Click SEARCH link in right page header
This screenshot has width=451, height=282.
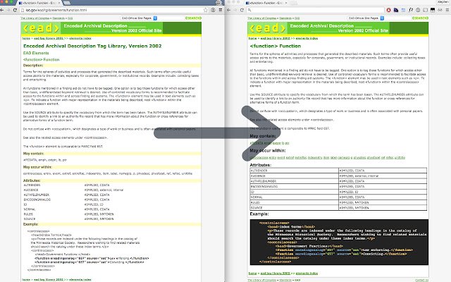[420, 18]
